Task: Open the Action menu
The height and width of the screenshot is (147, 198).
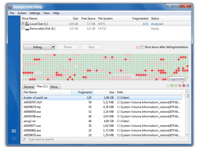Action: 22,13
